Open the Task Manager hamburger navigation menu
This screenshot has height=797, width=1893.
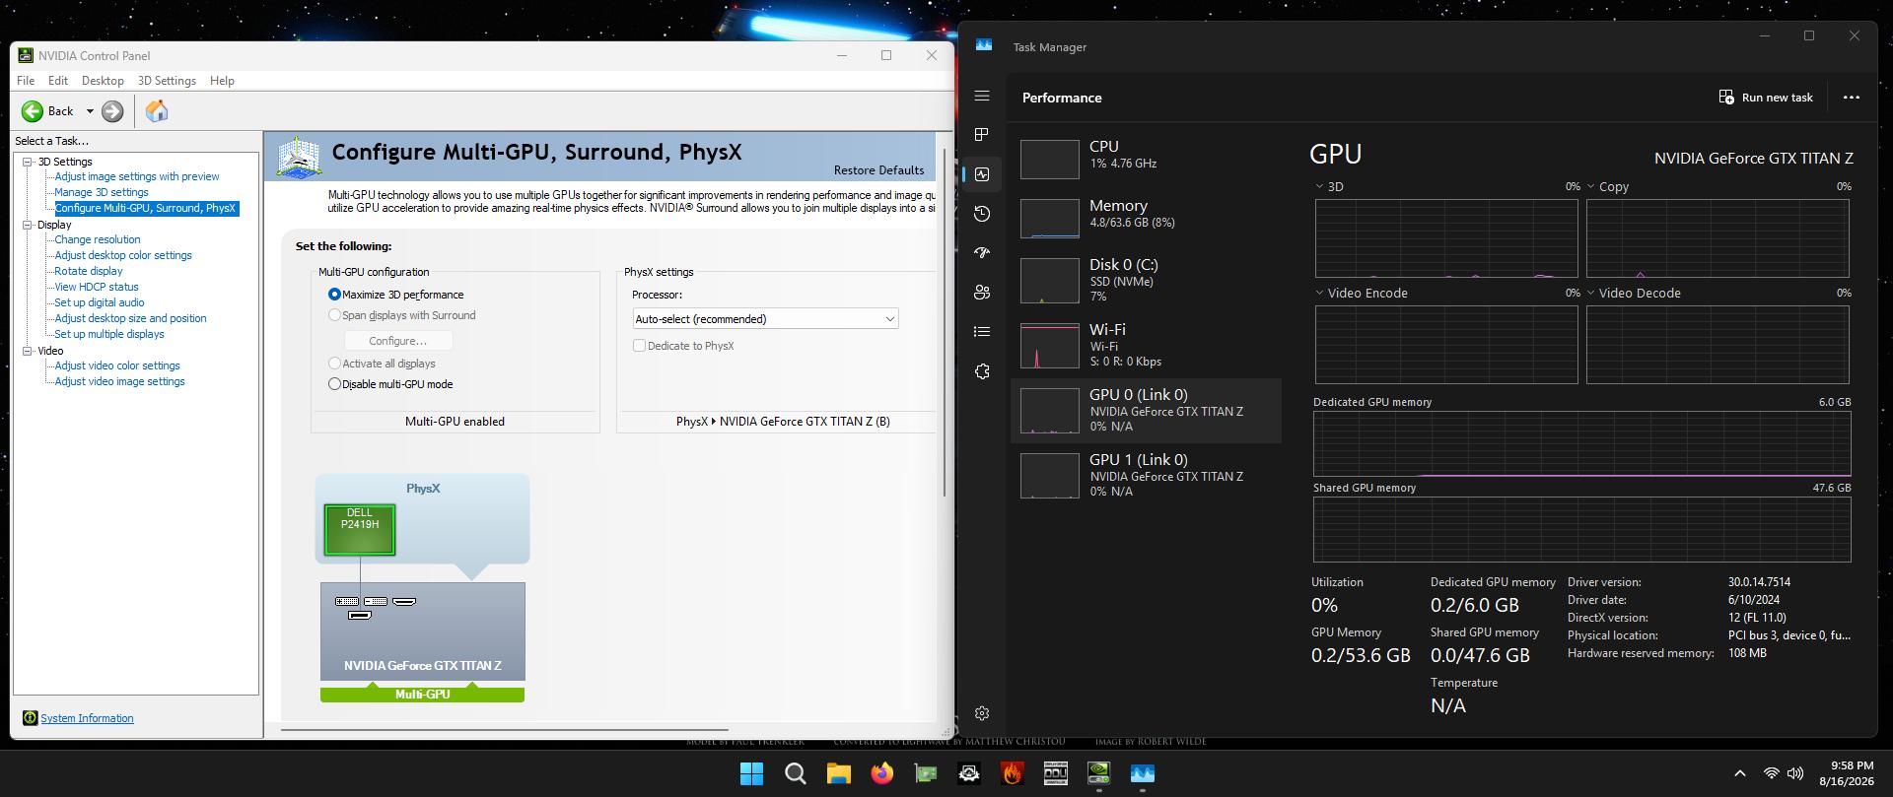click(982, 96)
